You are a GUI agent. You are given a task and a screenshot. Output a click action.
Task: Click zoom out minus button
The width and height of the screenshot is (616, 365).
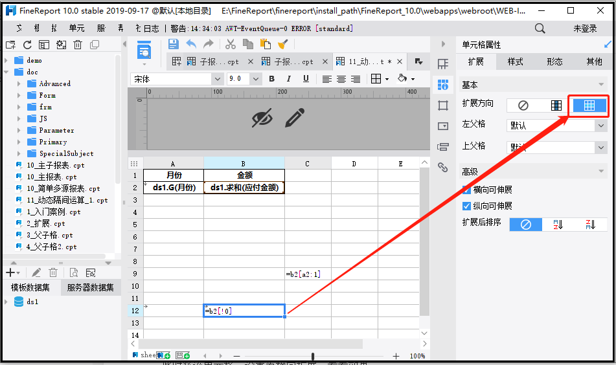236,356
